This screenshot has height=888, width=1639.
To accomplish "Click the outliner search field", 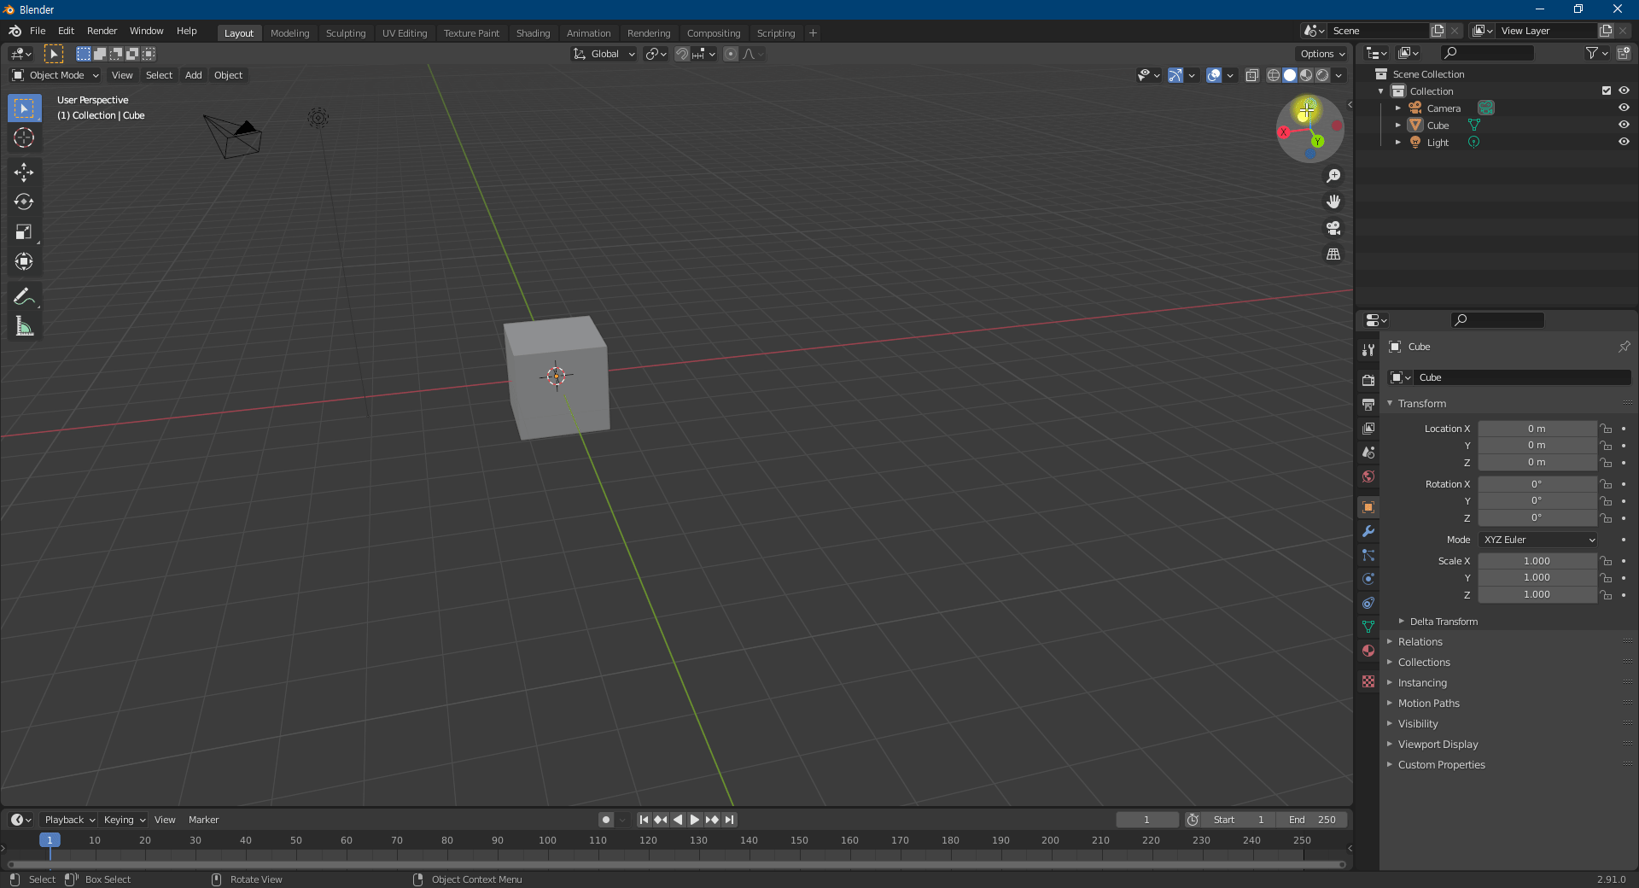I will tap(1486, 53).
